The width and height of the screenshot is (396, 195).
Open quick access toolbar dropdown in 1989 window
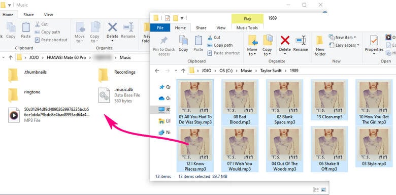click(x=182, y=18)
